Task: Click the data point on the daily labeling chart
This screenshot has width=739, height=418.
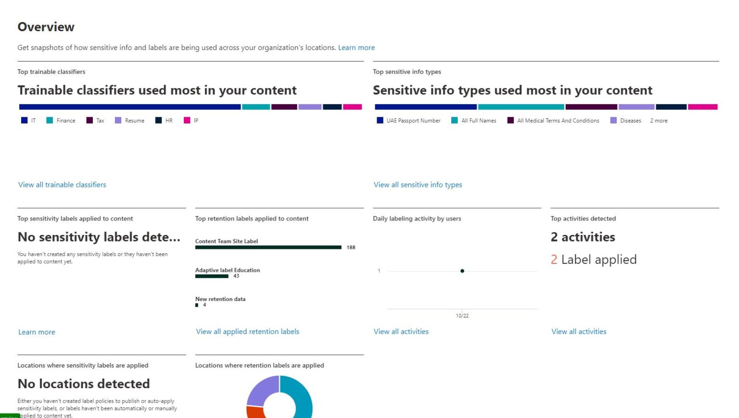Action: coord(462,270)
